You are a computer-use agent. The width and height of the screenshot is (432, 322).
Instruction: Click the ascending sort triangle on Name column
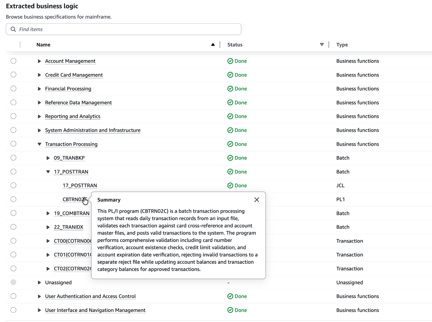pos(213,44)
